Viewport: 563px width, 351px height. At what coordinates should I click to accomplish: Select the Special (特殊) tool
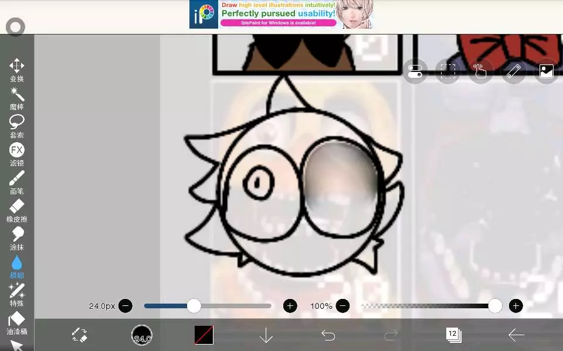tap(16, 294)
